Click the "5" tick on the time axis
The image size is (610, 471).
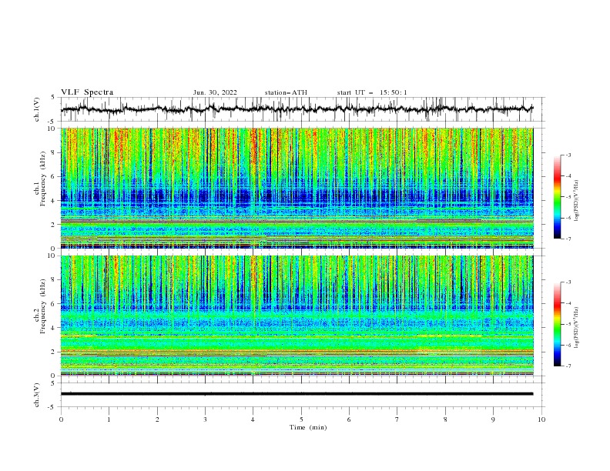click(x=301, y=419)
